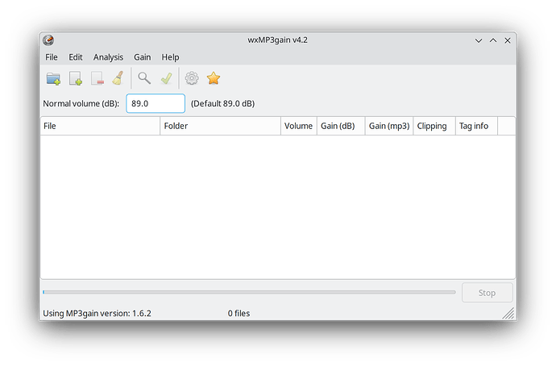
Task: Sort by the File column header
Action: click(100, 126)
